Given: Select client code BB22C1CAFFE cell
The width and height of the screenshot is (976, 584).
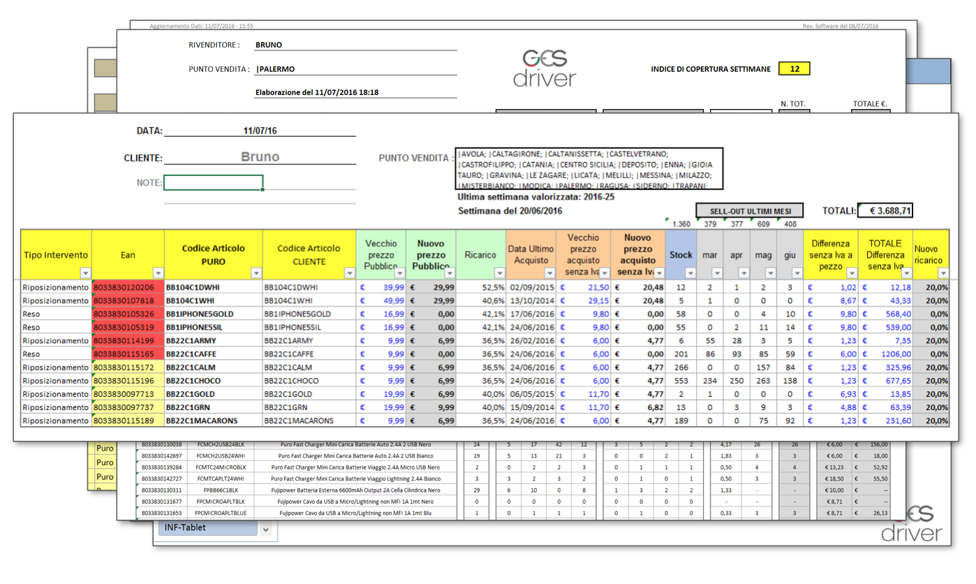Looking at the screenshot, I should [309, 354].
